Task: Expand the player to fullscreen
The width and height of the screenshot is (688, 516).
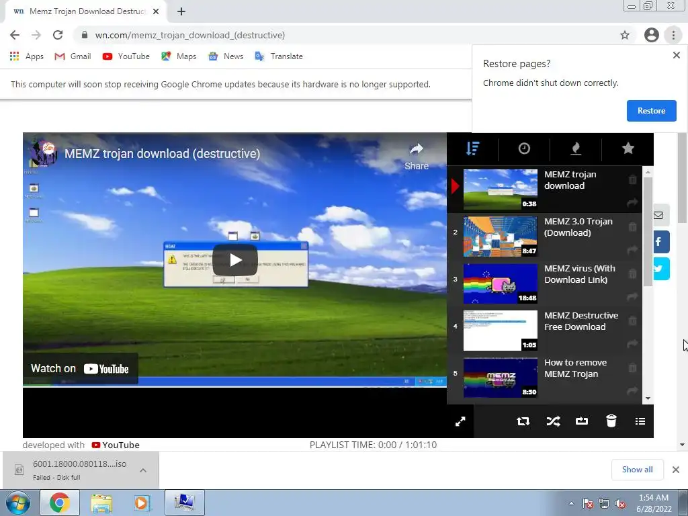Action: [x=460, y=422]
